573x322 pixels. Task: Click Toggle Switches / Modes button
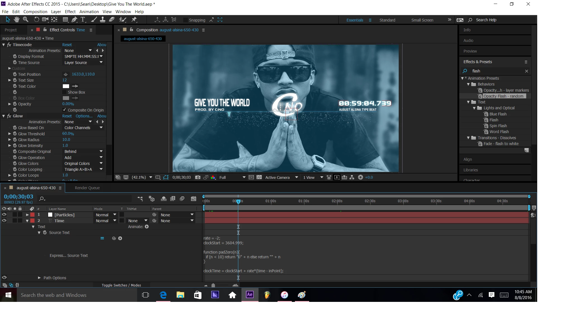(121, 285)
